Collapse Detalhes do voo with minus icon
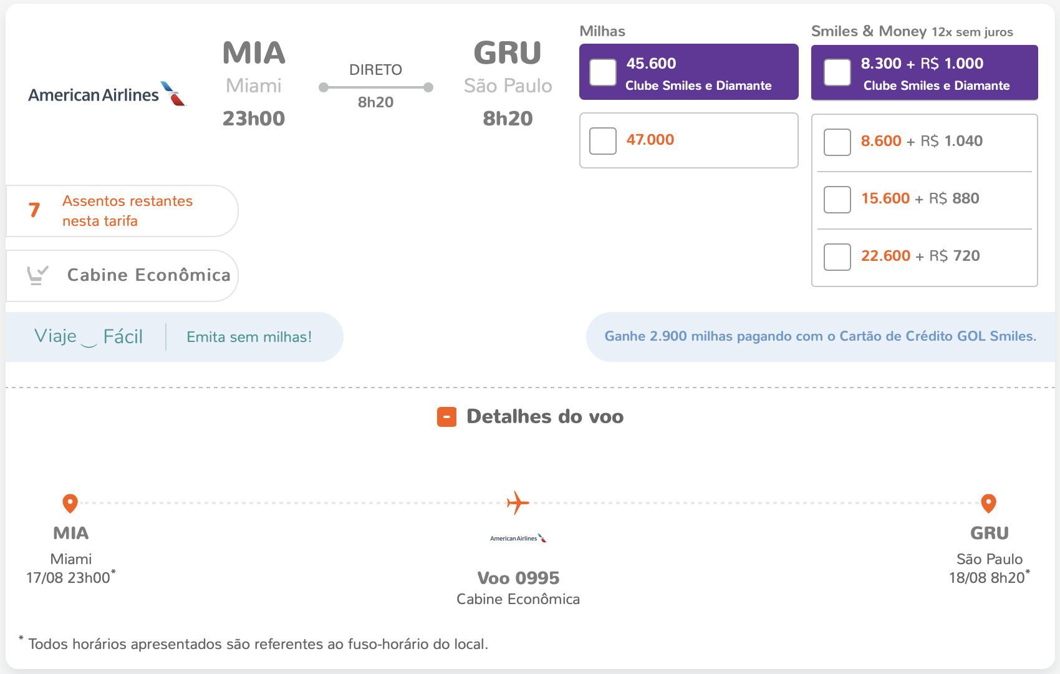Screen dimensions: 1060x674 coord(446,417)
